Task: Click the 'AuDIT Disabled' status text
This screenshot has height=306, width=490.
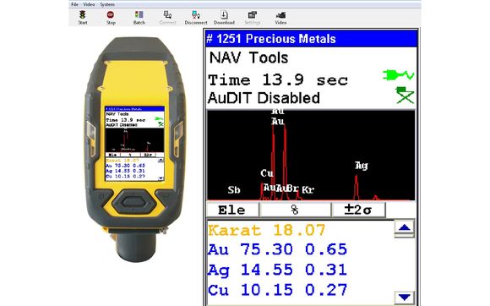Action: [x=264, y=98]
